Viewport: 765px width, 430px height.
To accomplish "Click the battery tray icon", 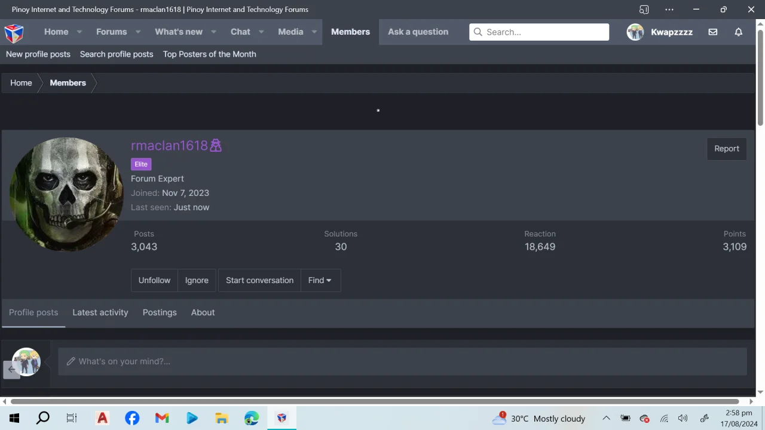I will pos(625,419).
